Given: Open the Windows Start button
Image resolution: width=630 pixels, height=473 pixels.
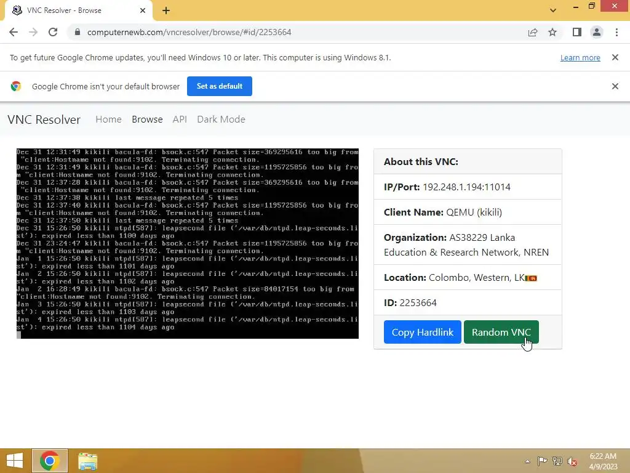Looking at the screenshot, I should [x=15, y=461].
